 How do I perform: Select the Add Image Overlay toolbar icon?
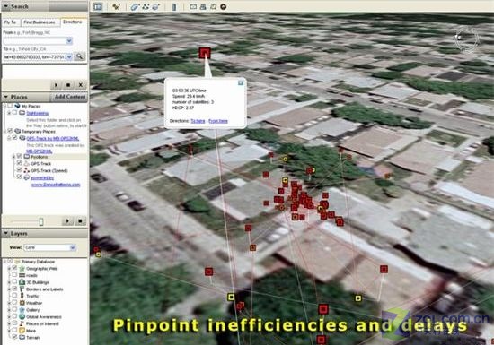click(x=156, y=6)
